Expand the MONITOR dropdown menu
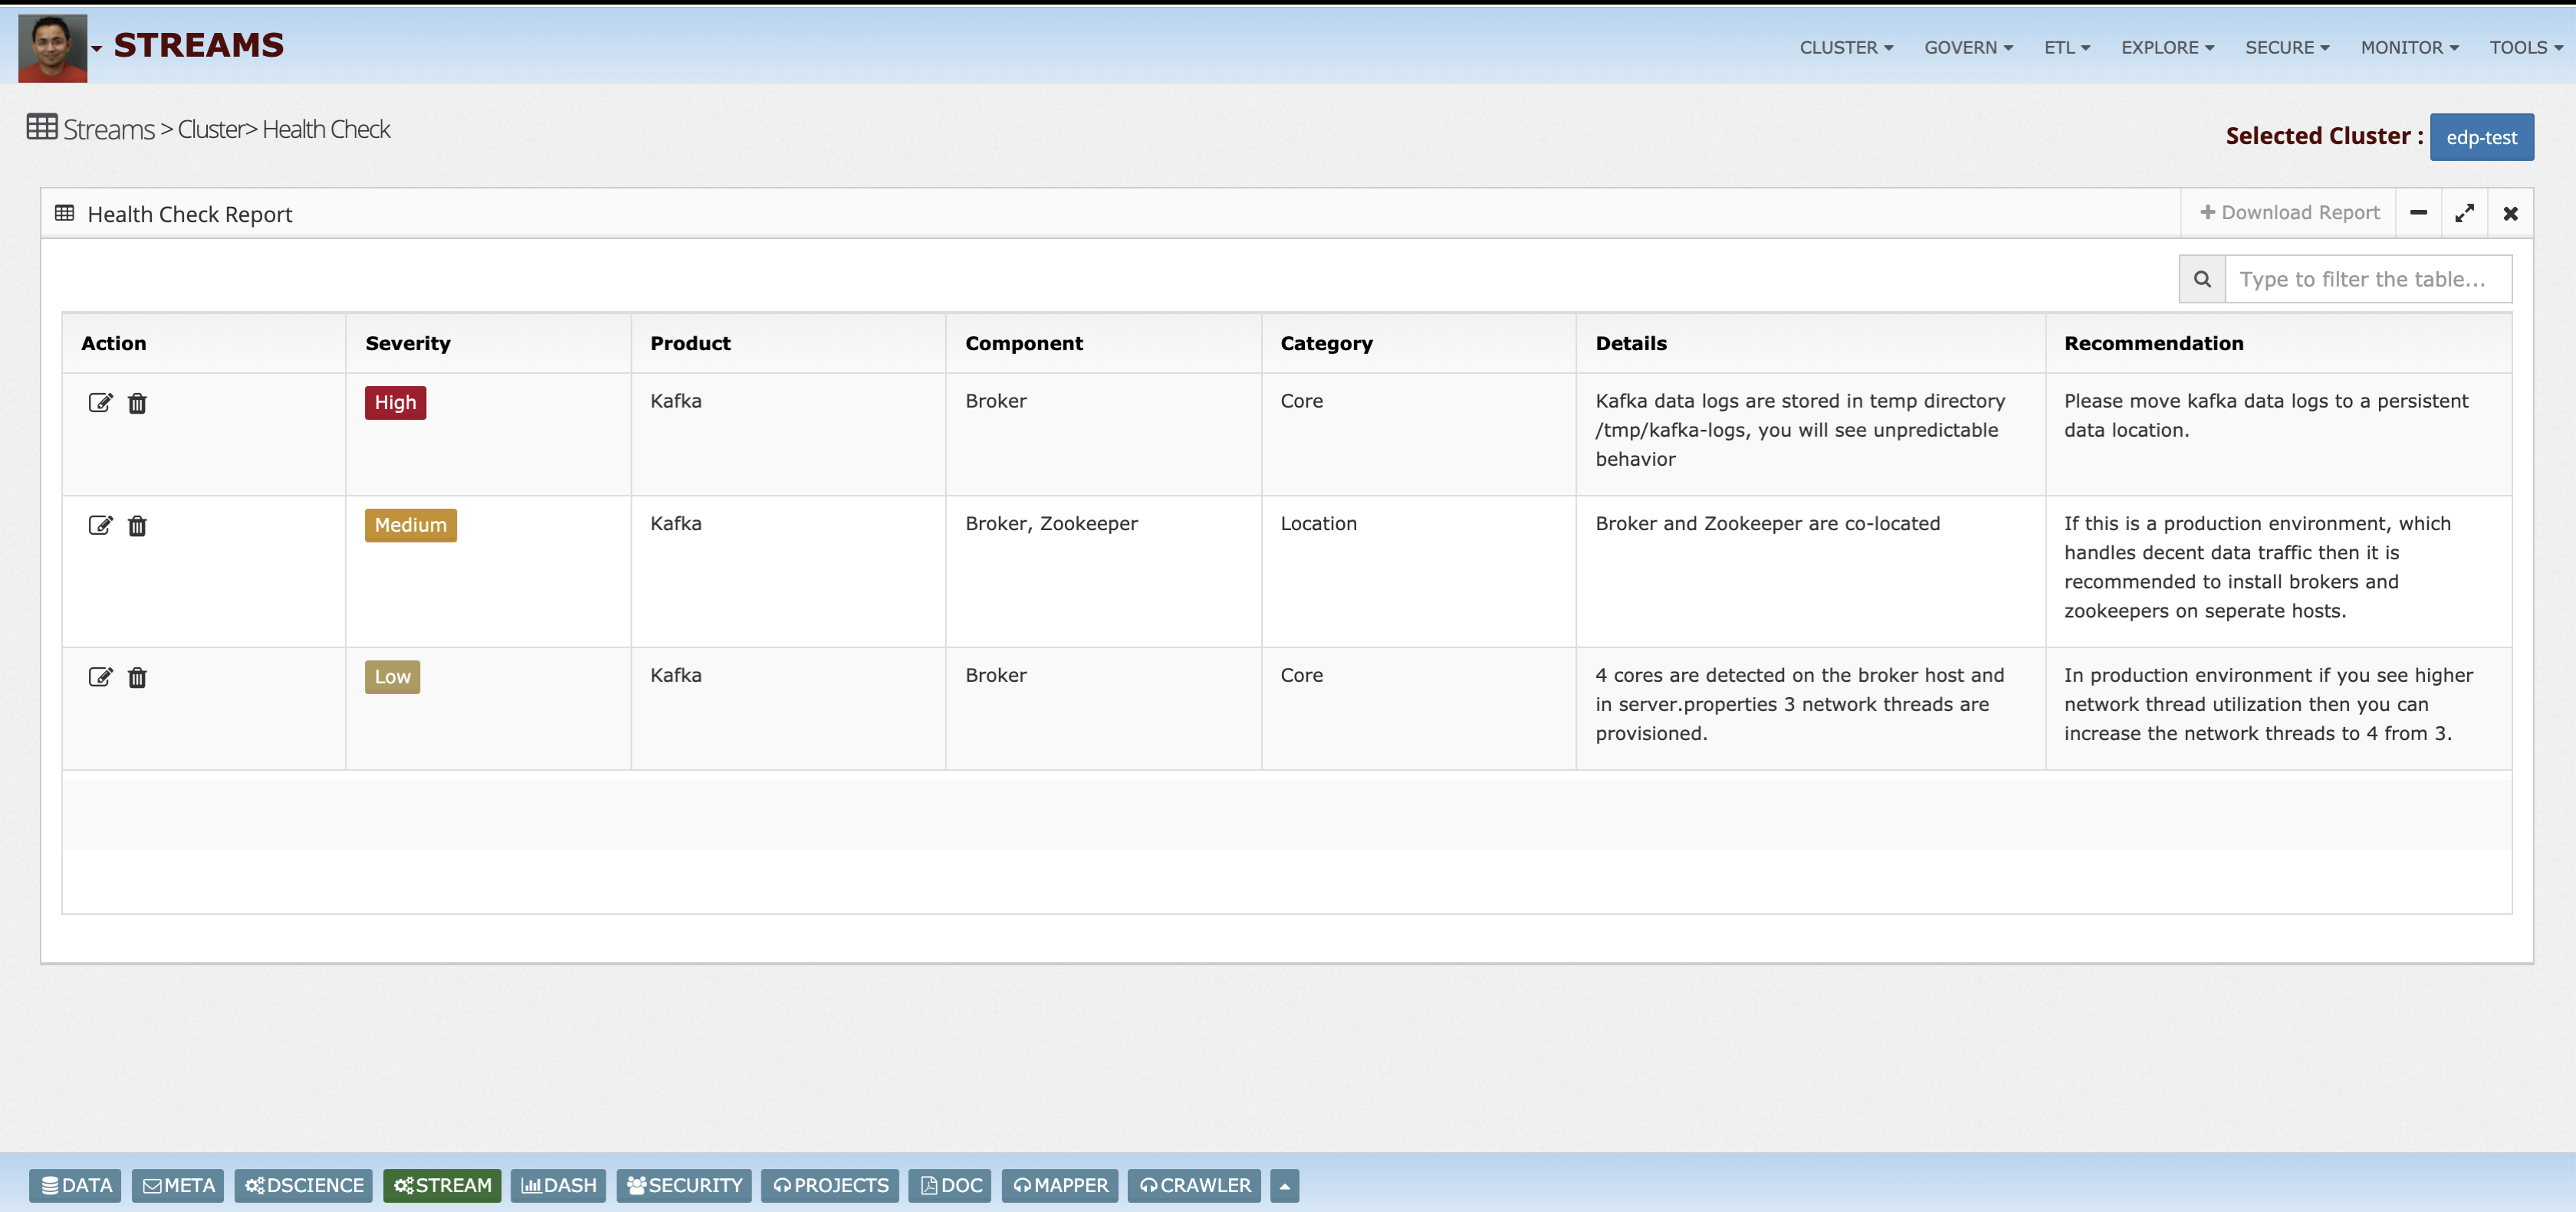The height and width of the screenshot is (1212, 2576). (2408, 48)
